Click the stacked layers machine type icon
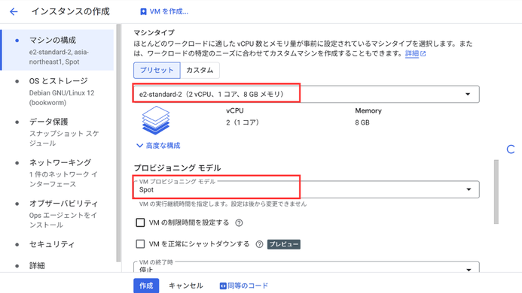Viewport: 522px width, 293px height. pos(155,120)
